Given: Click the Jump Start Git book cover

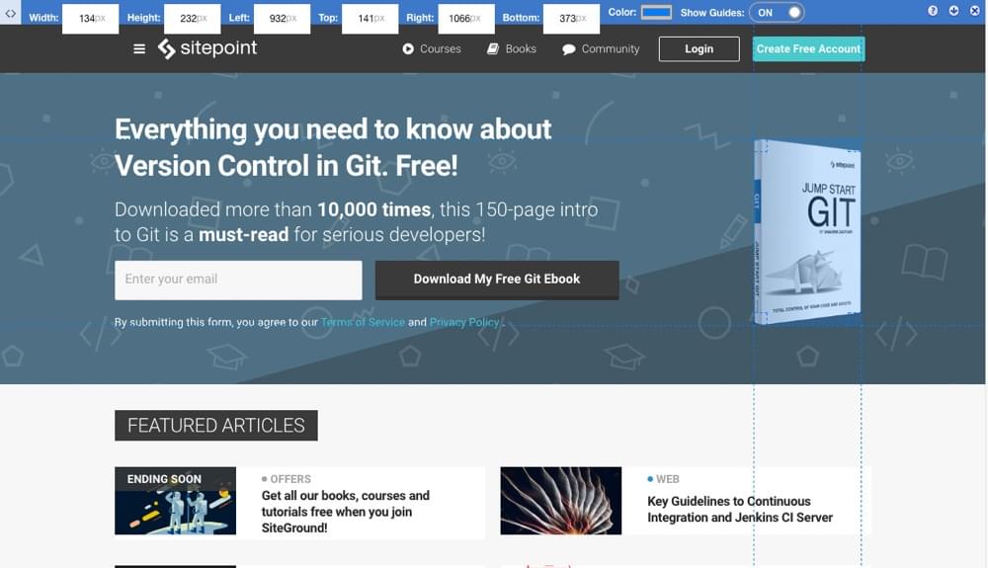Looking at the screenshot, I should pos(807,231).
